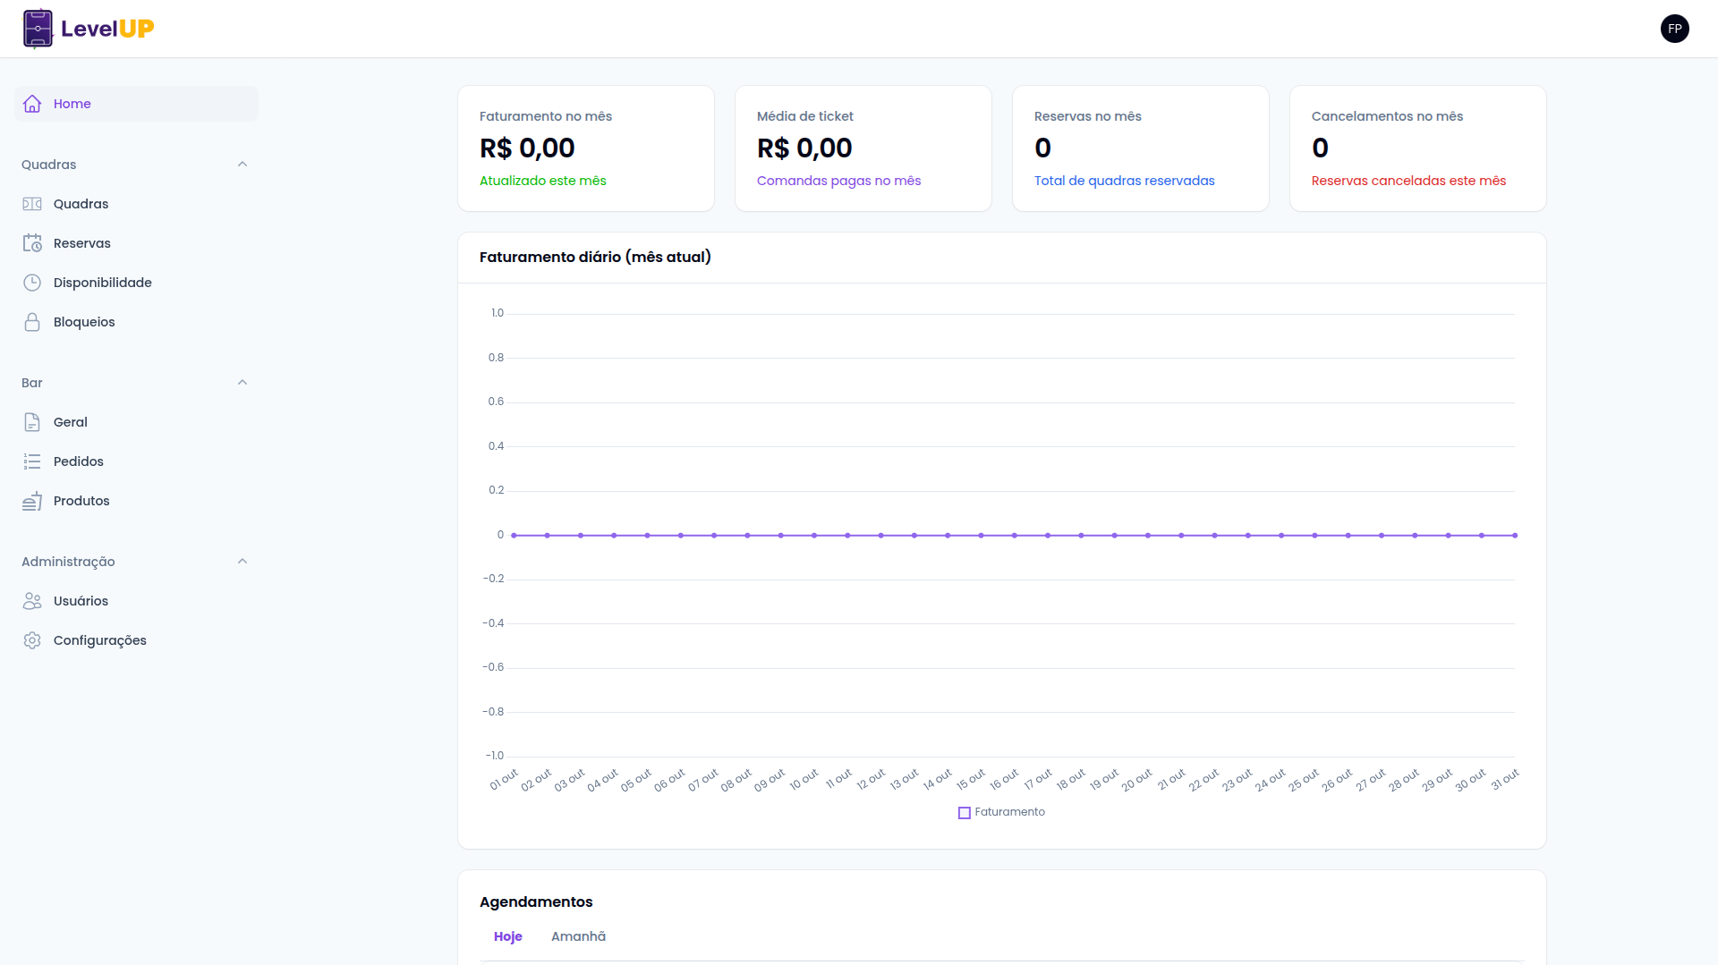Click the Home house icon
Image resolution: width=1718 pixels, height=965 pixels.
32,104
